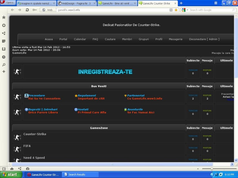
Task: Open the Bookmarks star panel in the sidebar
Action: coord(4,17)
